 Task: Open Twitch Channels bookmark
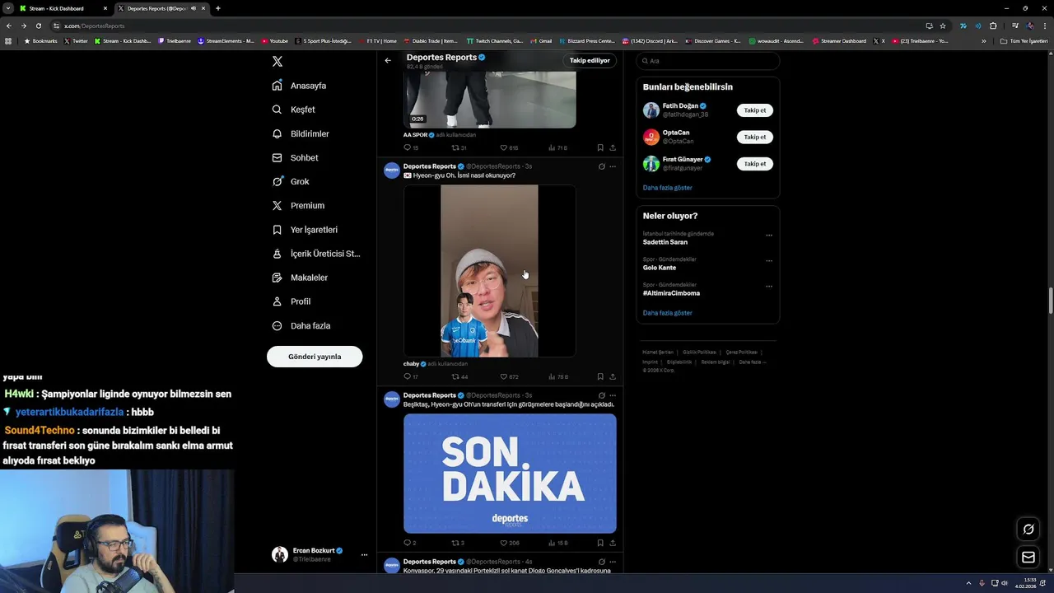click(x=494, y=40)
